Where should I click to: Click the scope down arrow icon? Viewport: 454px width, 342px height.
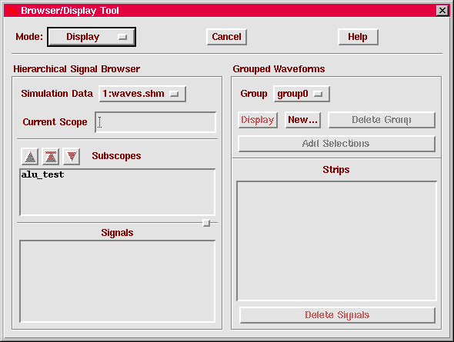pyautogui.click(x=72, y=157)
